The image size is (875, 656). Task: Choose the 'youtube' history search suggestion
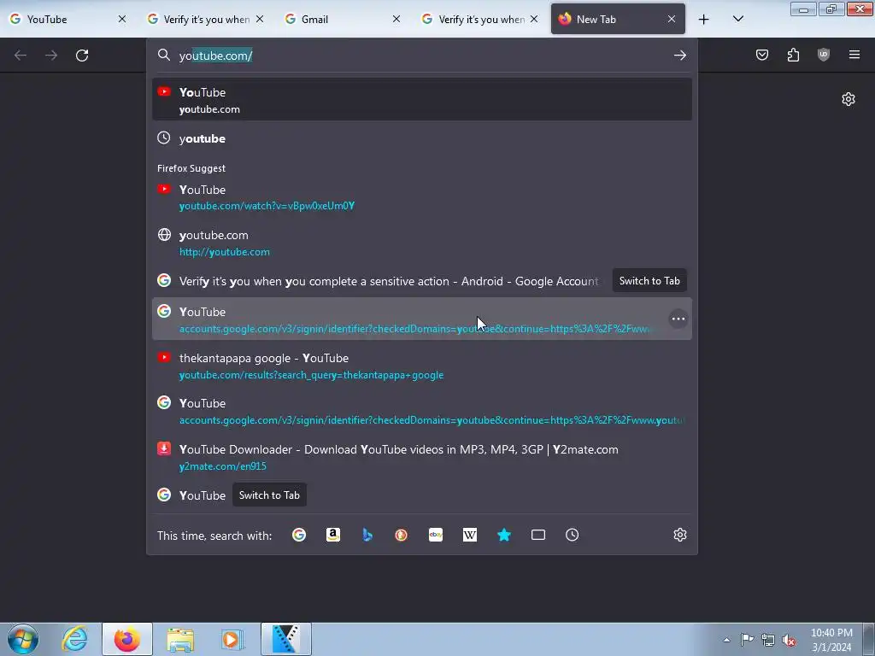422,138
